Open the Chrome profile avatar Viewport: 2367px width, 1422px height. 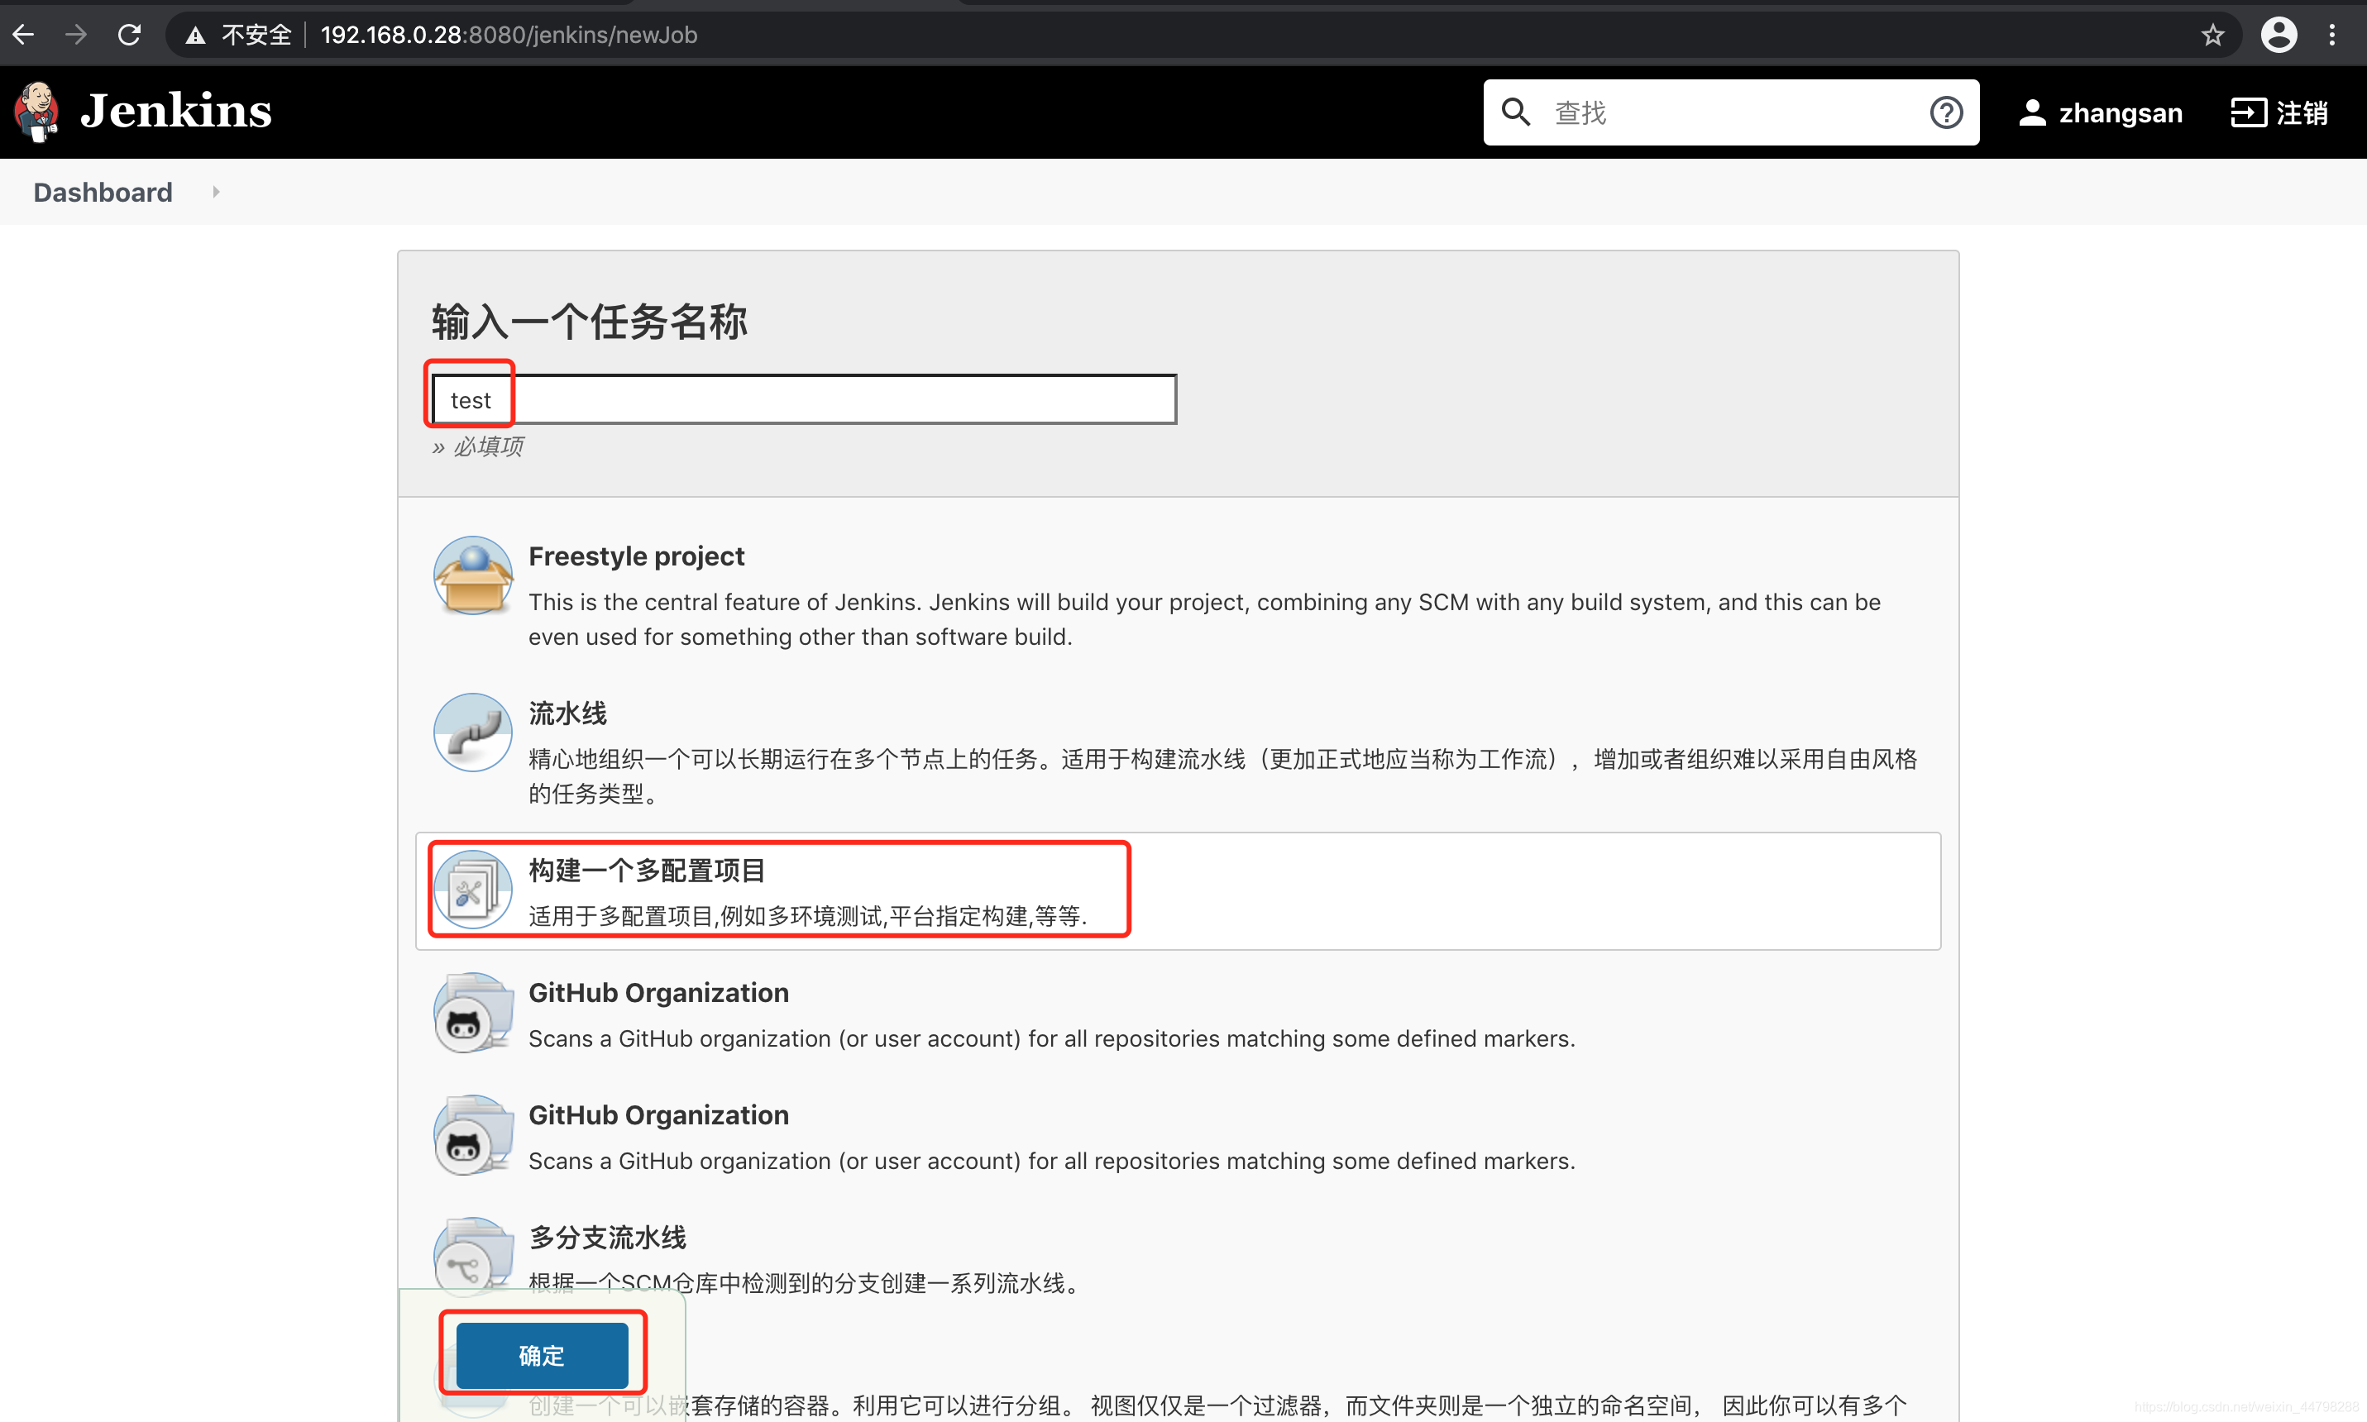pos(2278,36)
